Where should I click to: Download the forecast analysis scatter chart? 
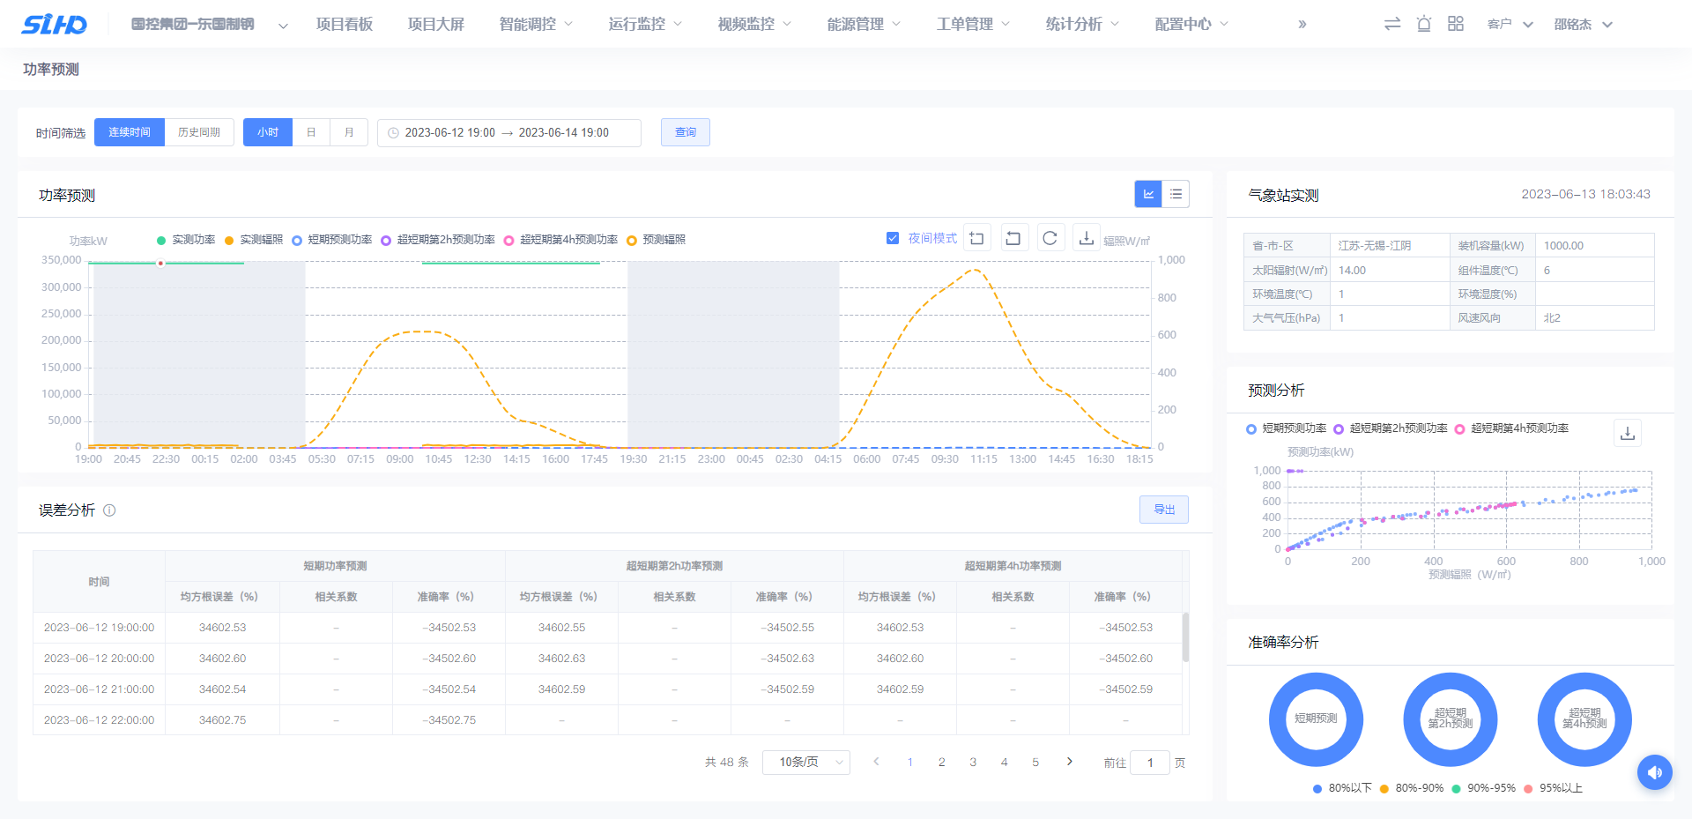1628,433
